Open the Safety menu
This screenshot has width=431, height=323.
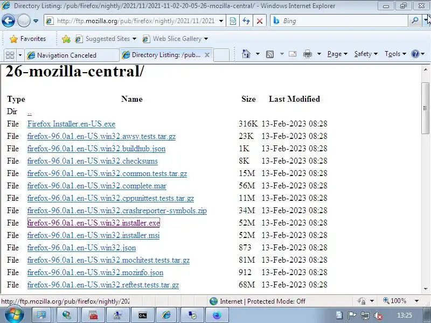click(x=366, y=54)
